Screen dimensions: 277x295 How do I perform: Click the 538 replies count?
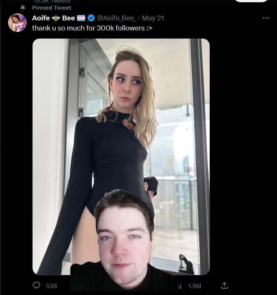click(x=51, y=286)
